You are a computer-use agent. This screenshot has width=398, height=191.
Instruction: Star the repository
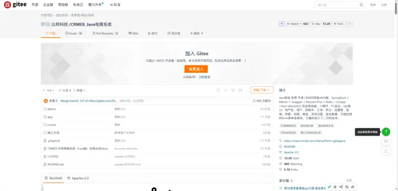click(316, 24)
